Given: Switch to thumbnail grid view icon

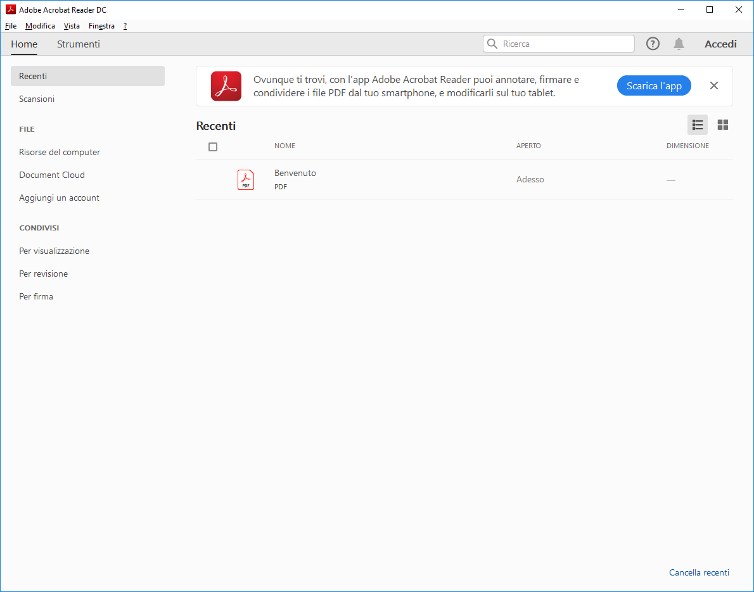Looking at the screenshot, I should coord(723,125).
